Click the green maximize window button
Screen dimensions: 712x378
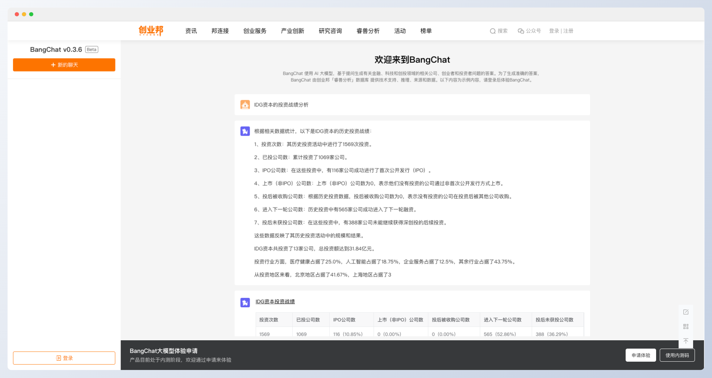click(x=31, y=14)
